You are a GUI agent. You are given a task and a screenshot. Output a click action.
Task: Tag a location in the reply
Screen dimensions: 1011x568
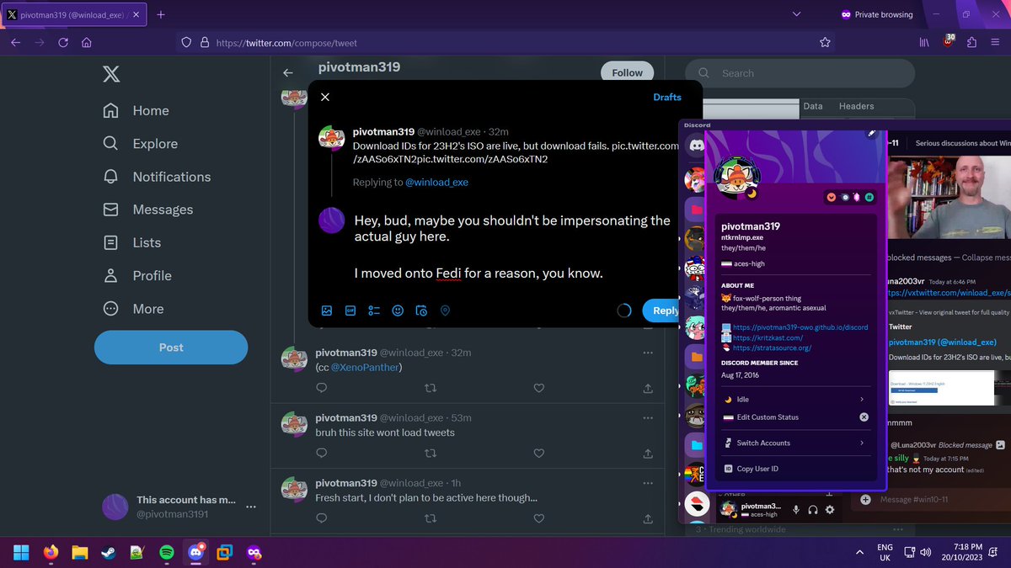pyautogui.click(x=446, y=311)
